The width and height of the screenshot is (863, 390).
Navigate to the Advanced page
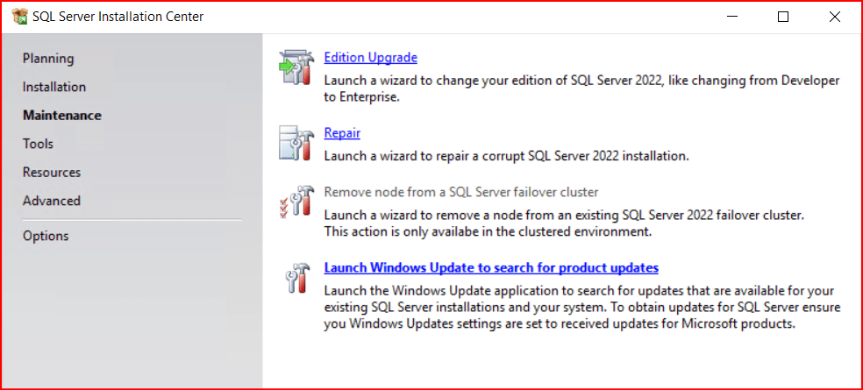point(52,201)
